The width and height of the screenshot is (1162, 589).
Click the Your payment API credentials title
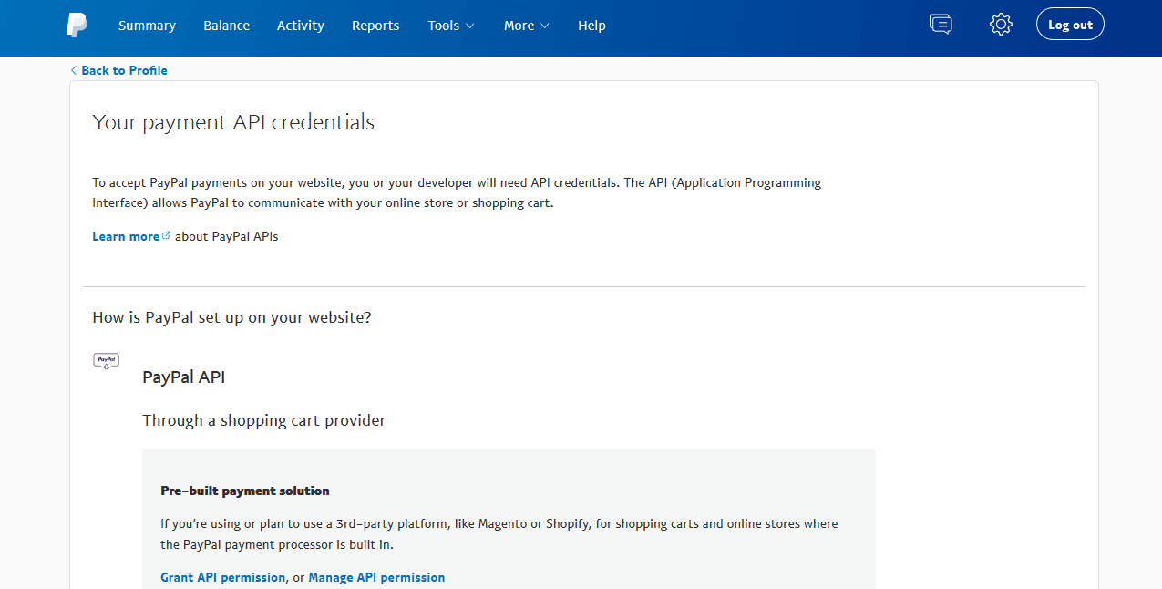[x=233, y=122]
